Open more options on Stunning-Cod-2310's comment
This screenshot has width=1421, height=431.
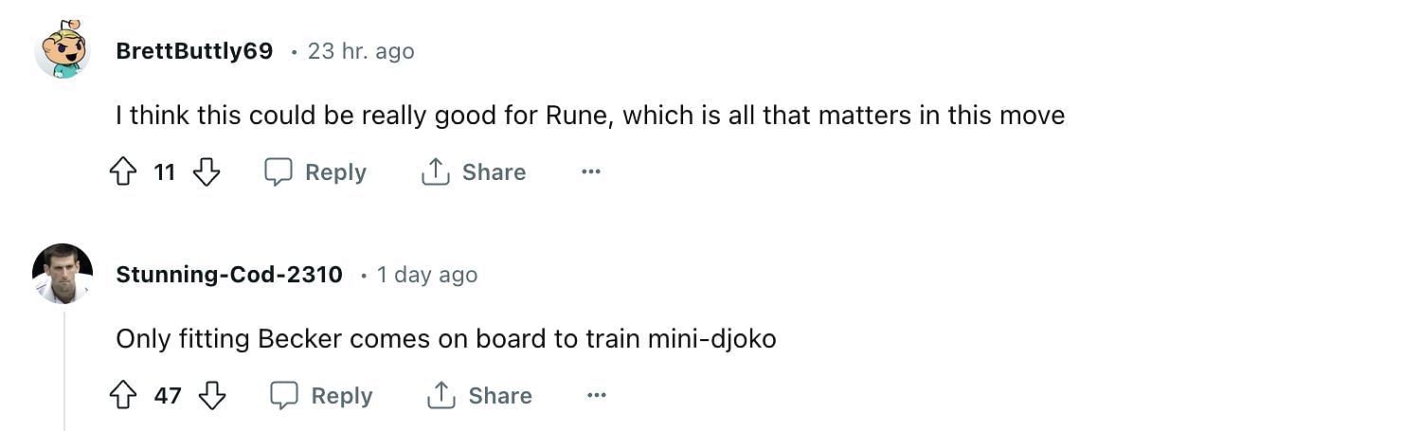(597, 396)
